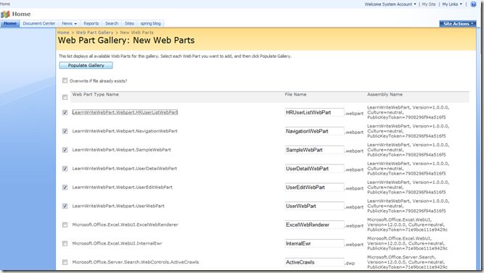Click the InternalEwr file name field
484x273 pixels.
314,243
